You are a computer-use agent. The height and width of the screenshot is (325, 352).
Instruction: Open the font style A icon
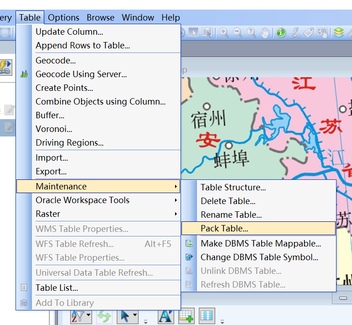(x=166, y=316)
